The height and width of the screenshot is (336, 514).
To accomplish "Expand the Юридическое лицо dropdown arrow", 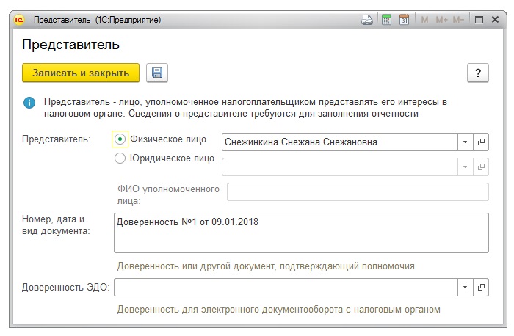I will coord(465,167).
